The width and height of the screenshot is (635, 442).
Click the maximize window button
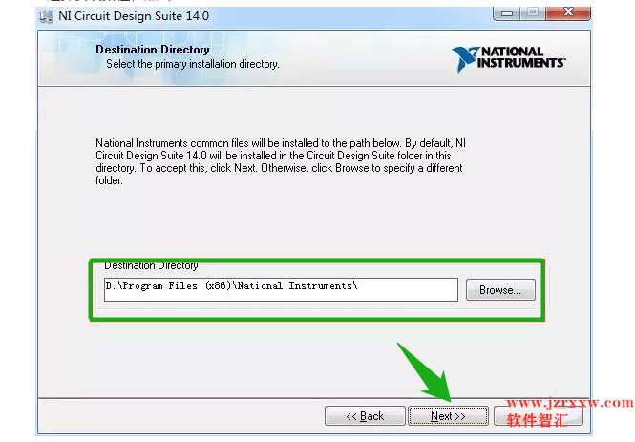(x=533, y=12)
